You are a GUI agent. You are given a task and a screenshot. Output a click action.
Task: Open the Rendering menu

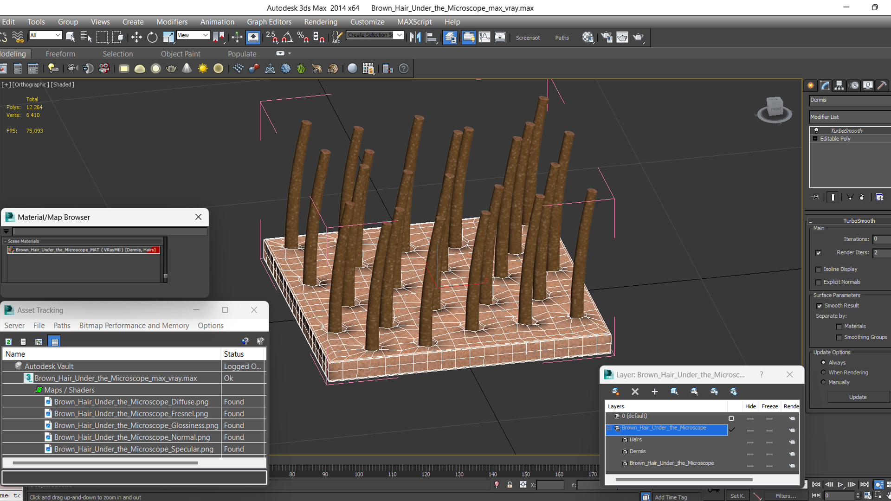click(x=321, y=22)
